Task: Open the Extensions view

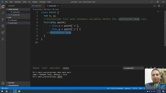Action: [3, 32]
